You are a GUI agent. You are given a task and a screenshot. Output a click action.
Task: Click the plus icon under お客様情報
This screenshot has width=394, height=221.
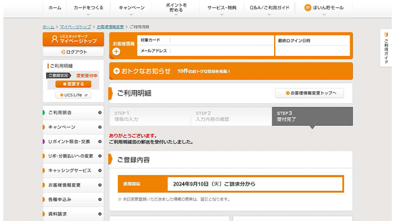116,52
